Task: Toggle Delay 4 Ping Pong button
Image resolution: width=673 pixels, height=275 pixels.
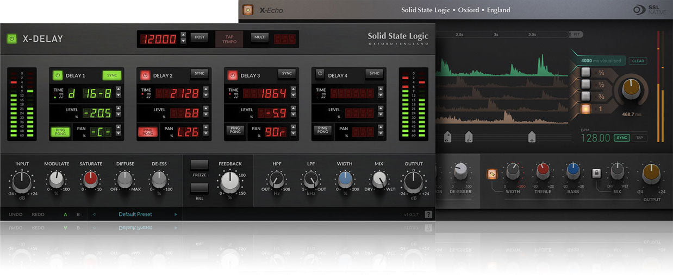Action: tap(323, 130)
